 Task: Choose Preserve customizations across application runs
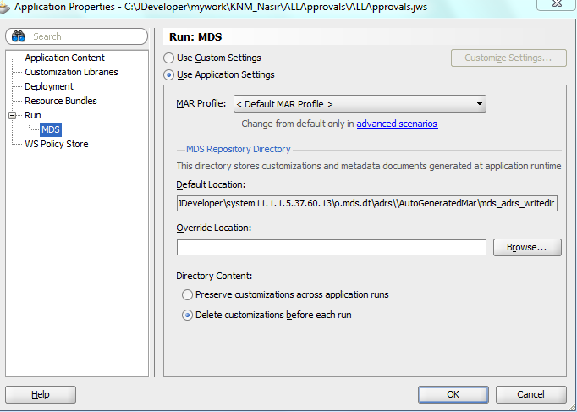point(187,295)
